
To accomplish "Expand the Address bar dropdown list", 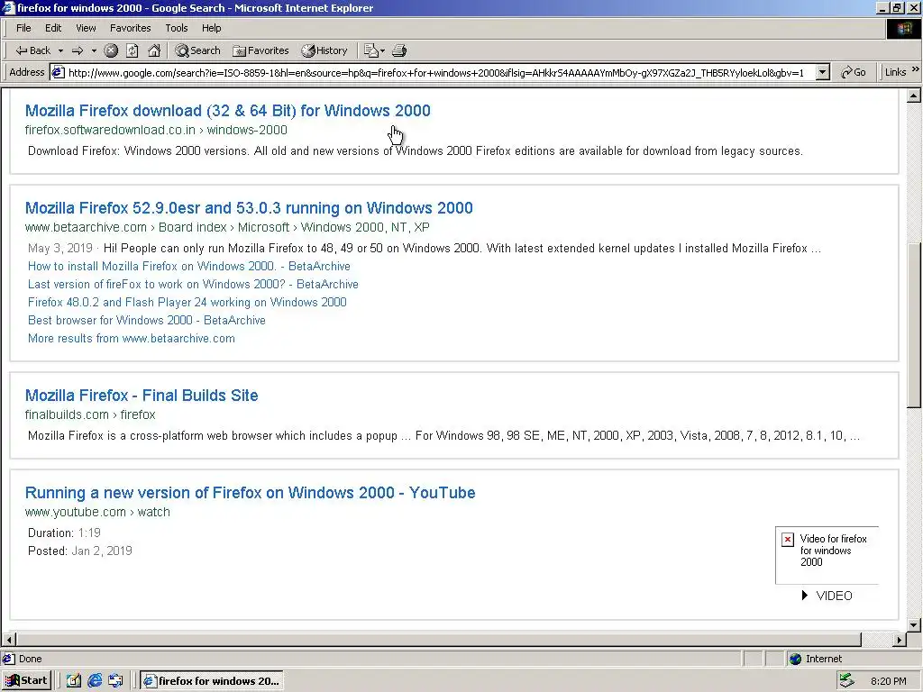I will [823, 72].
